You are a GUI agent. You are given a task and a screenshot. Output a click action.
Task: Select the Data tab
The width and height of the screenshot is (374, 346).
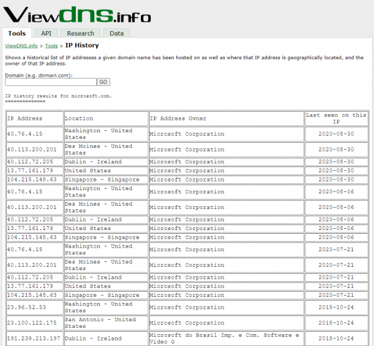(x=117, y=33)
